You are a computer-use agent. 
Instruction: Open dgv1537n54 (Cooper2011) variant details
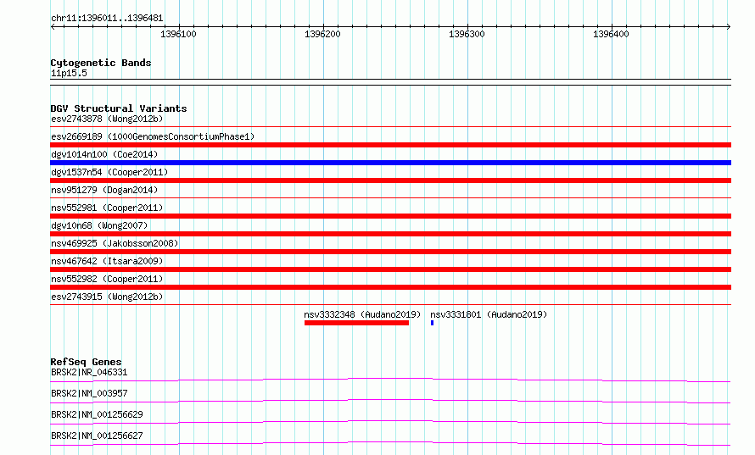tap(109, 172)
